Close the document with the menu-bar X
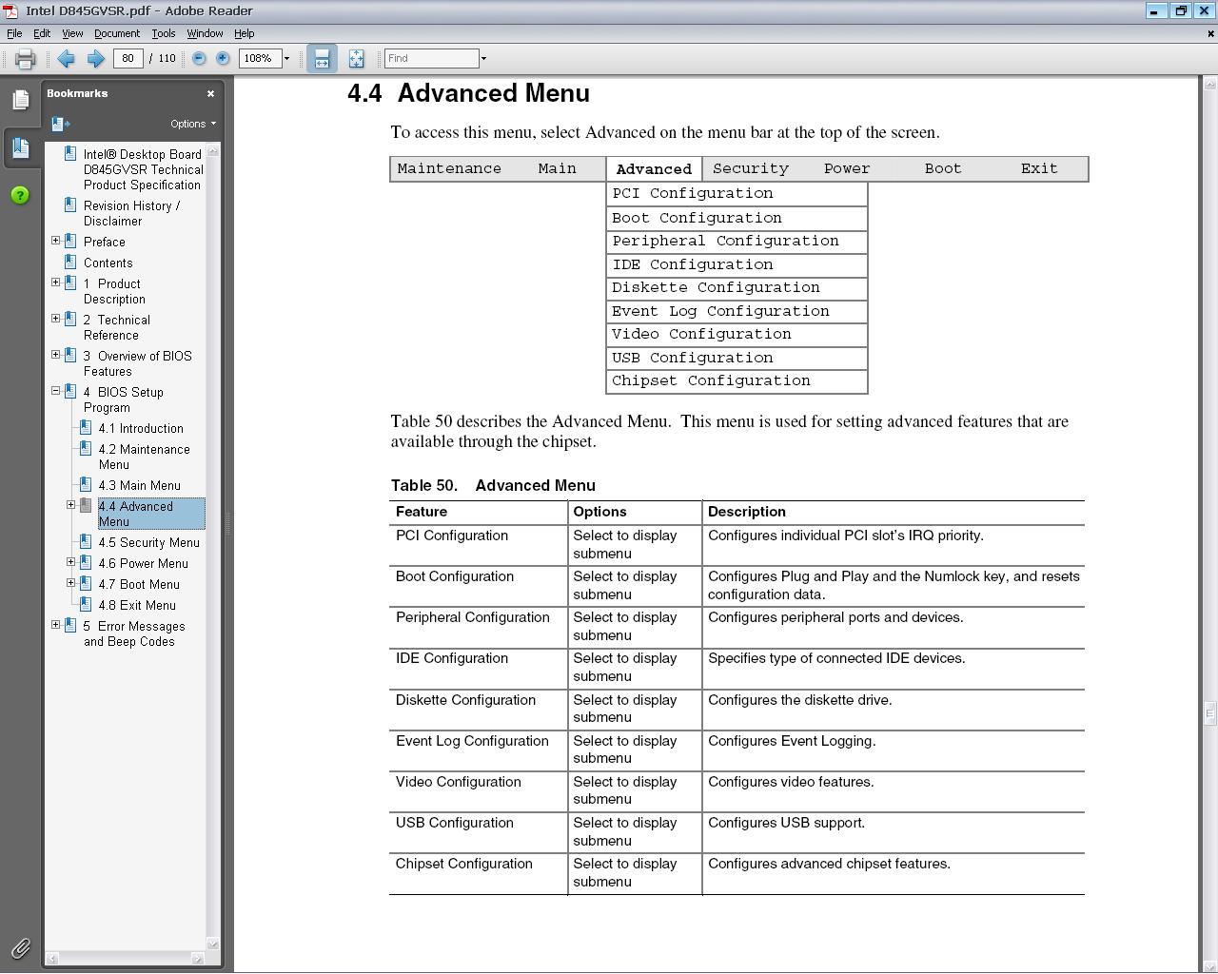1218x974 pixels. coord(1210,33)
